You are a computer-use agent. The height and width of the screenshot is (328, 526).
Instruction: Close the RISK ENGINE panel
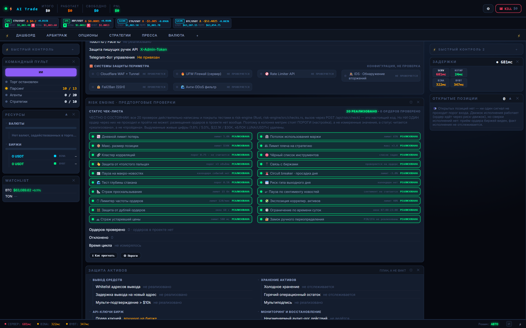(x=418, y=102)
